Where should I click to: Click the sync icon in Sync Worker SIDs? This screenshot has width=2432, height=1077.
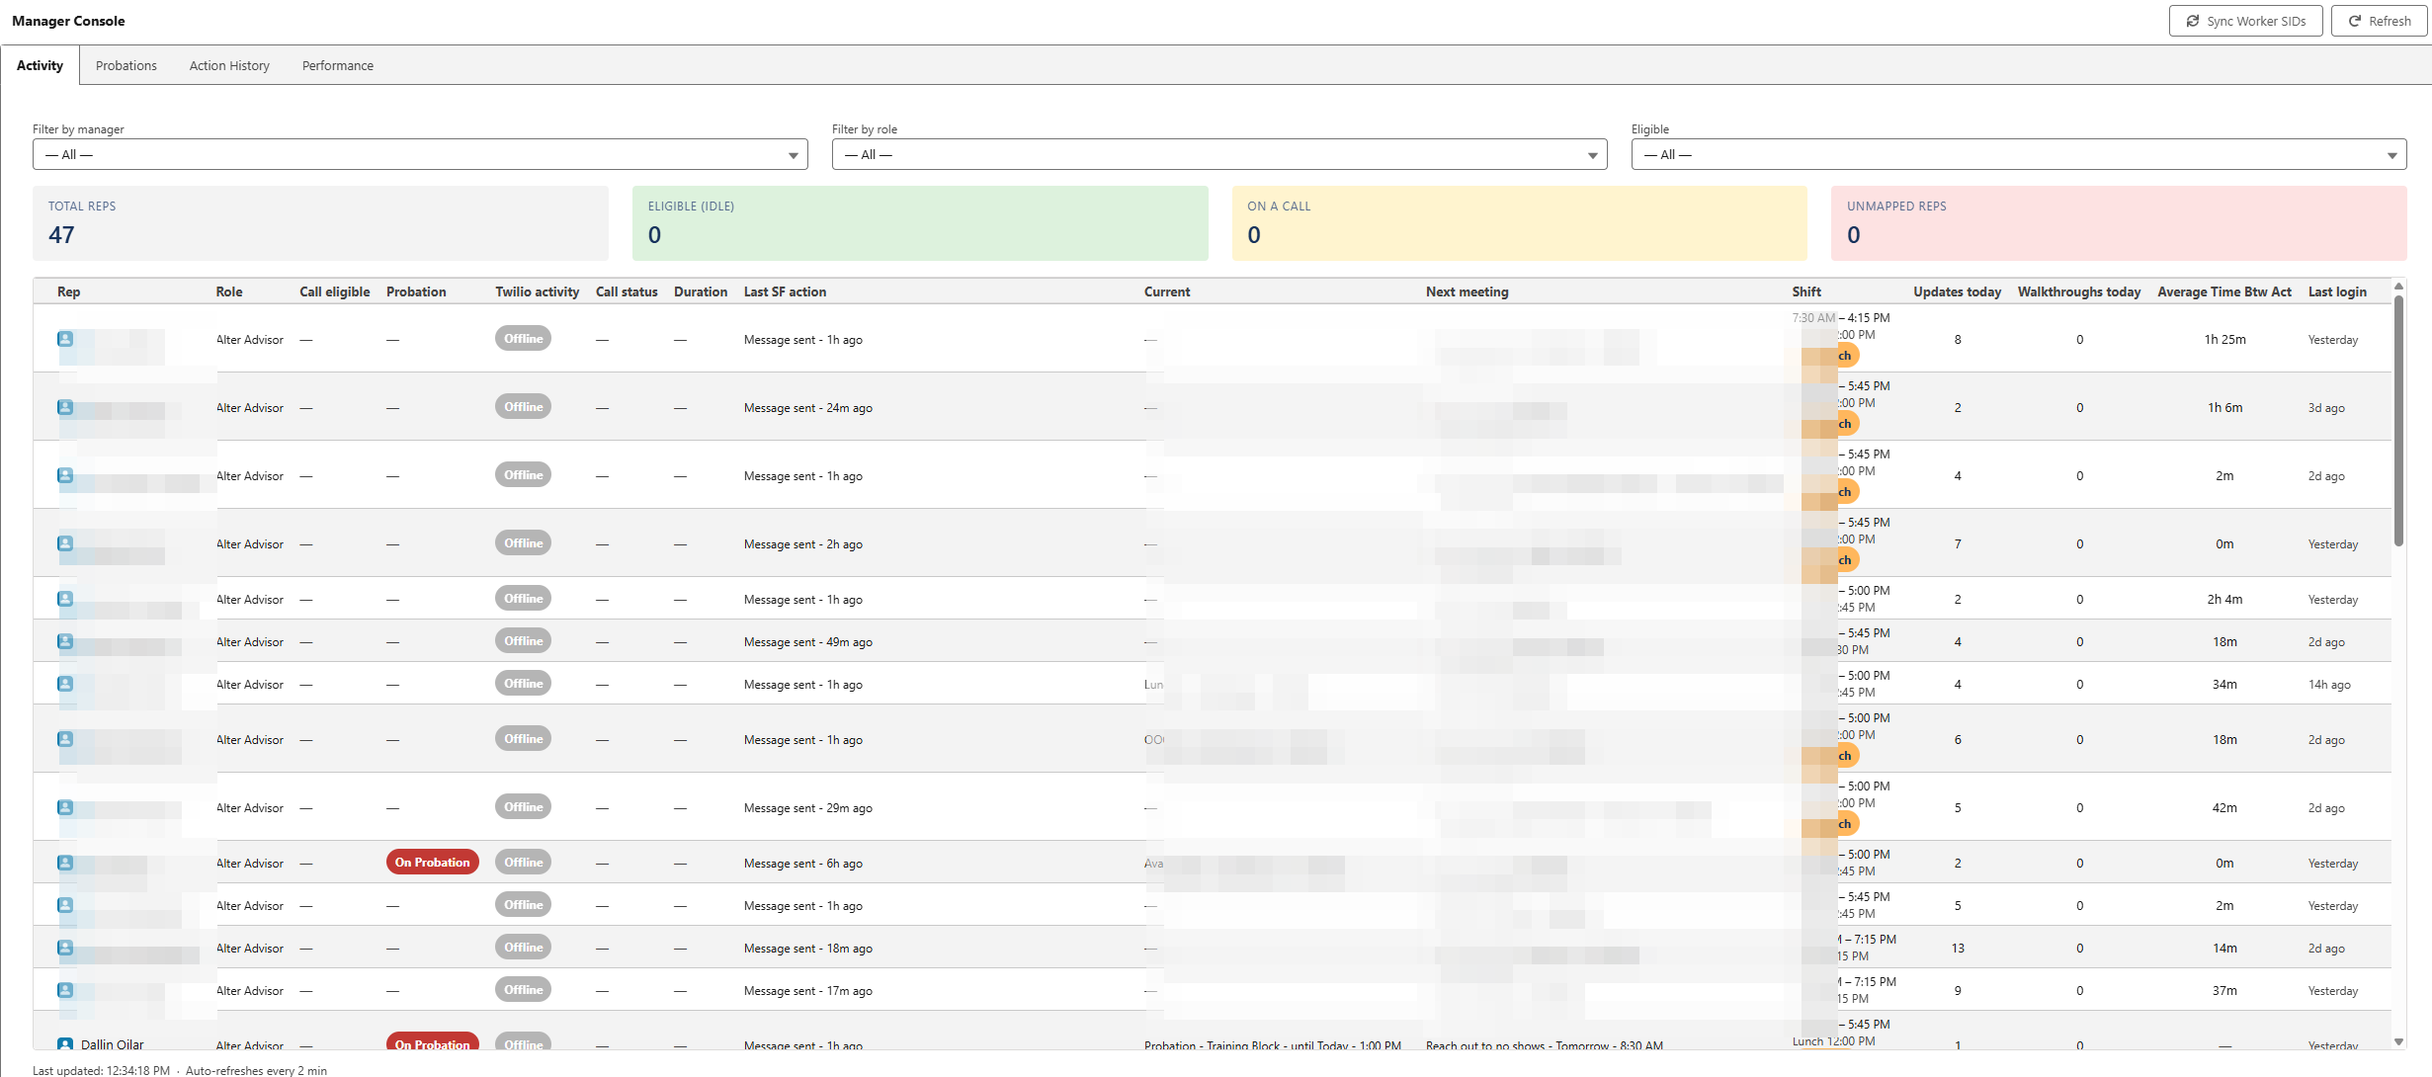point(2193,21)
